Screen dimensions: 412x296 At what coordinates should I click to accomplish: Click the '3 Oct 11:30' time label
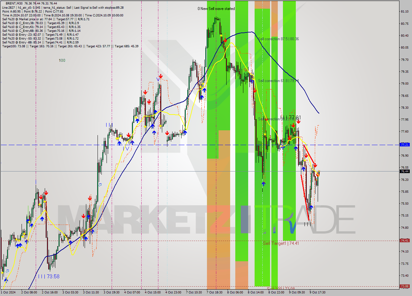pos(91,292)
